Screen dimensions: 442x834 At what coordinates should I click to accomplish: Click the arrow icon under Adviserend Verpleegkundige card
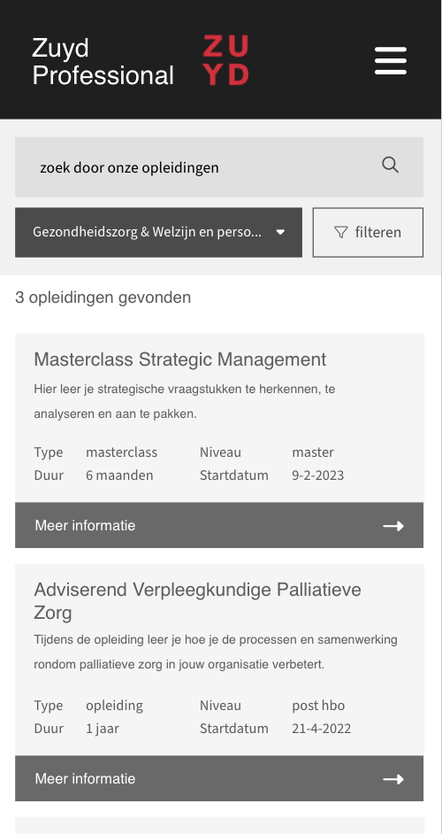click(x=393, y=779)
